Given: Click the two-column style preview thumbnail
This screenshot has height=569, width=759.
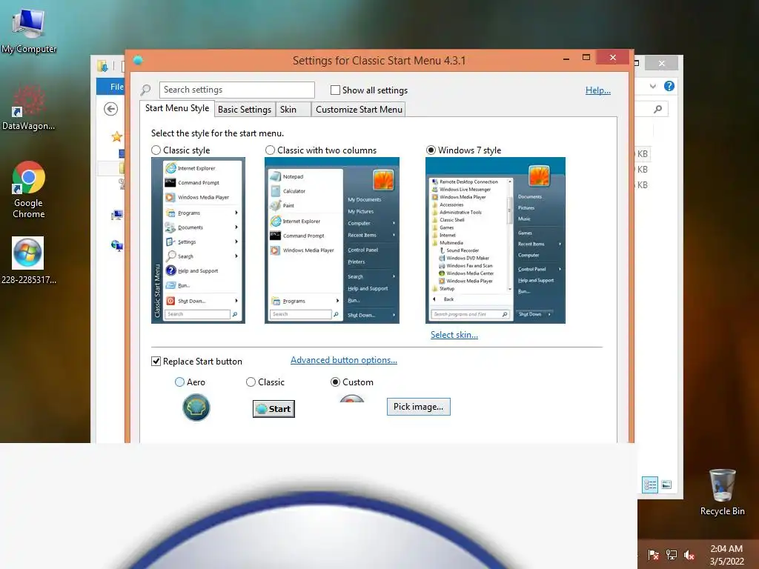Looking at the screenshot, I should pos(332,241).
